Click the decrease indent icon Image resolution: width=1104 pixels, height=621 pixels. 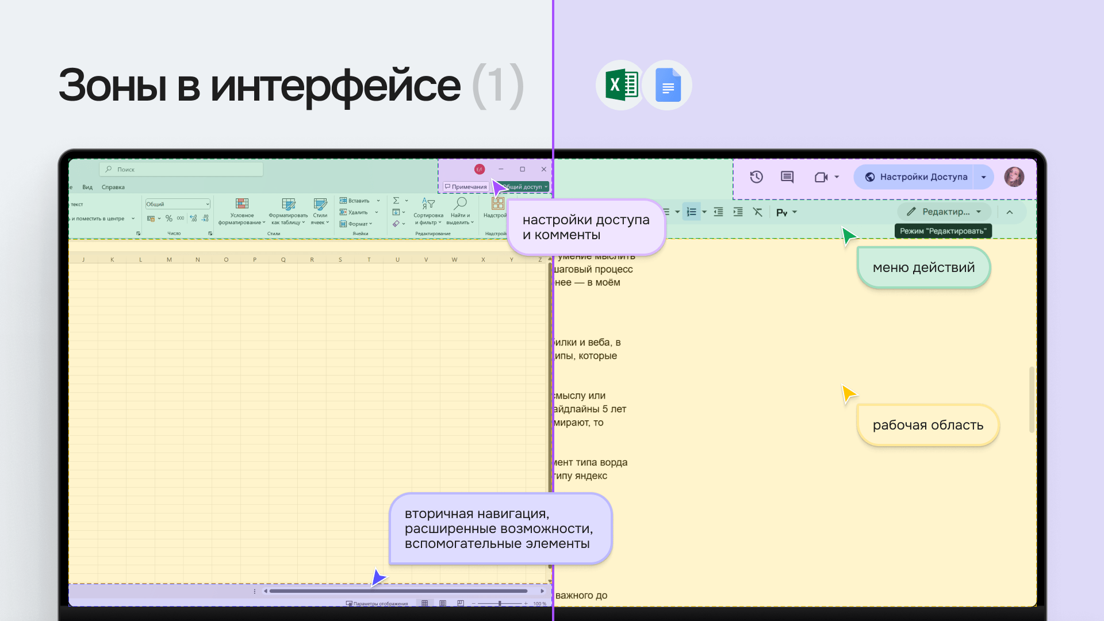[719, 212]
